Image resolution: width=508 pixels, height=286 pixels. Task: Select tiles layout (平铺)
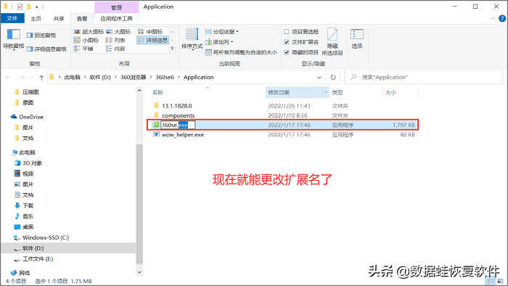click(83, 49)
